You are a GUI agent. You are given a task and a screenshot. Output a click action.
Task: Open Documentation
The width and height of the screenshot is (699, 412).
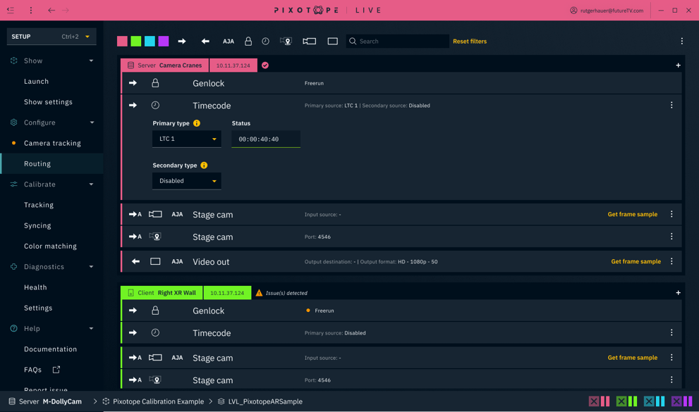tap(50, 349)
